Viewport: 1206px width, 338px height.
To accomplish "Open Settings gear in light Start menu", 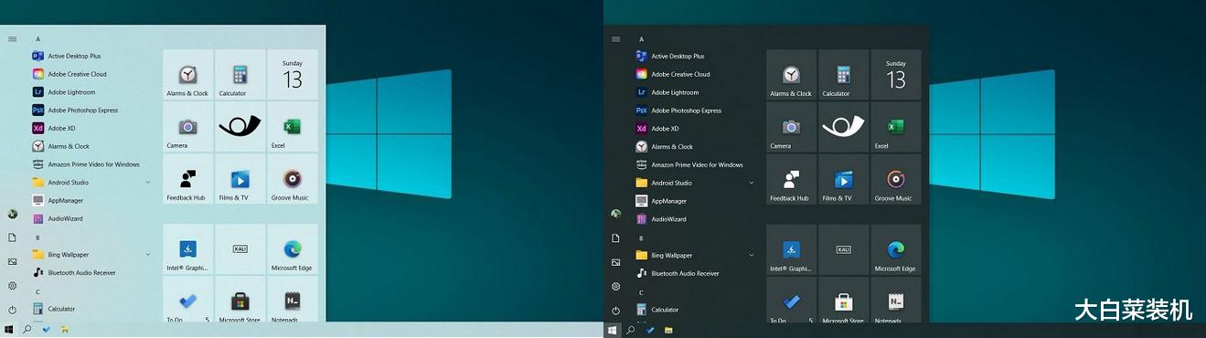I will [x=12, y=285].
